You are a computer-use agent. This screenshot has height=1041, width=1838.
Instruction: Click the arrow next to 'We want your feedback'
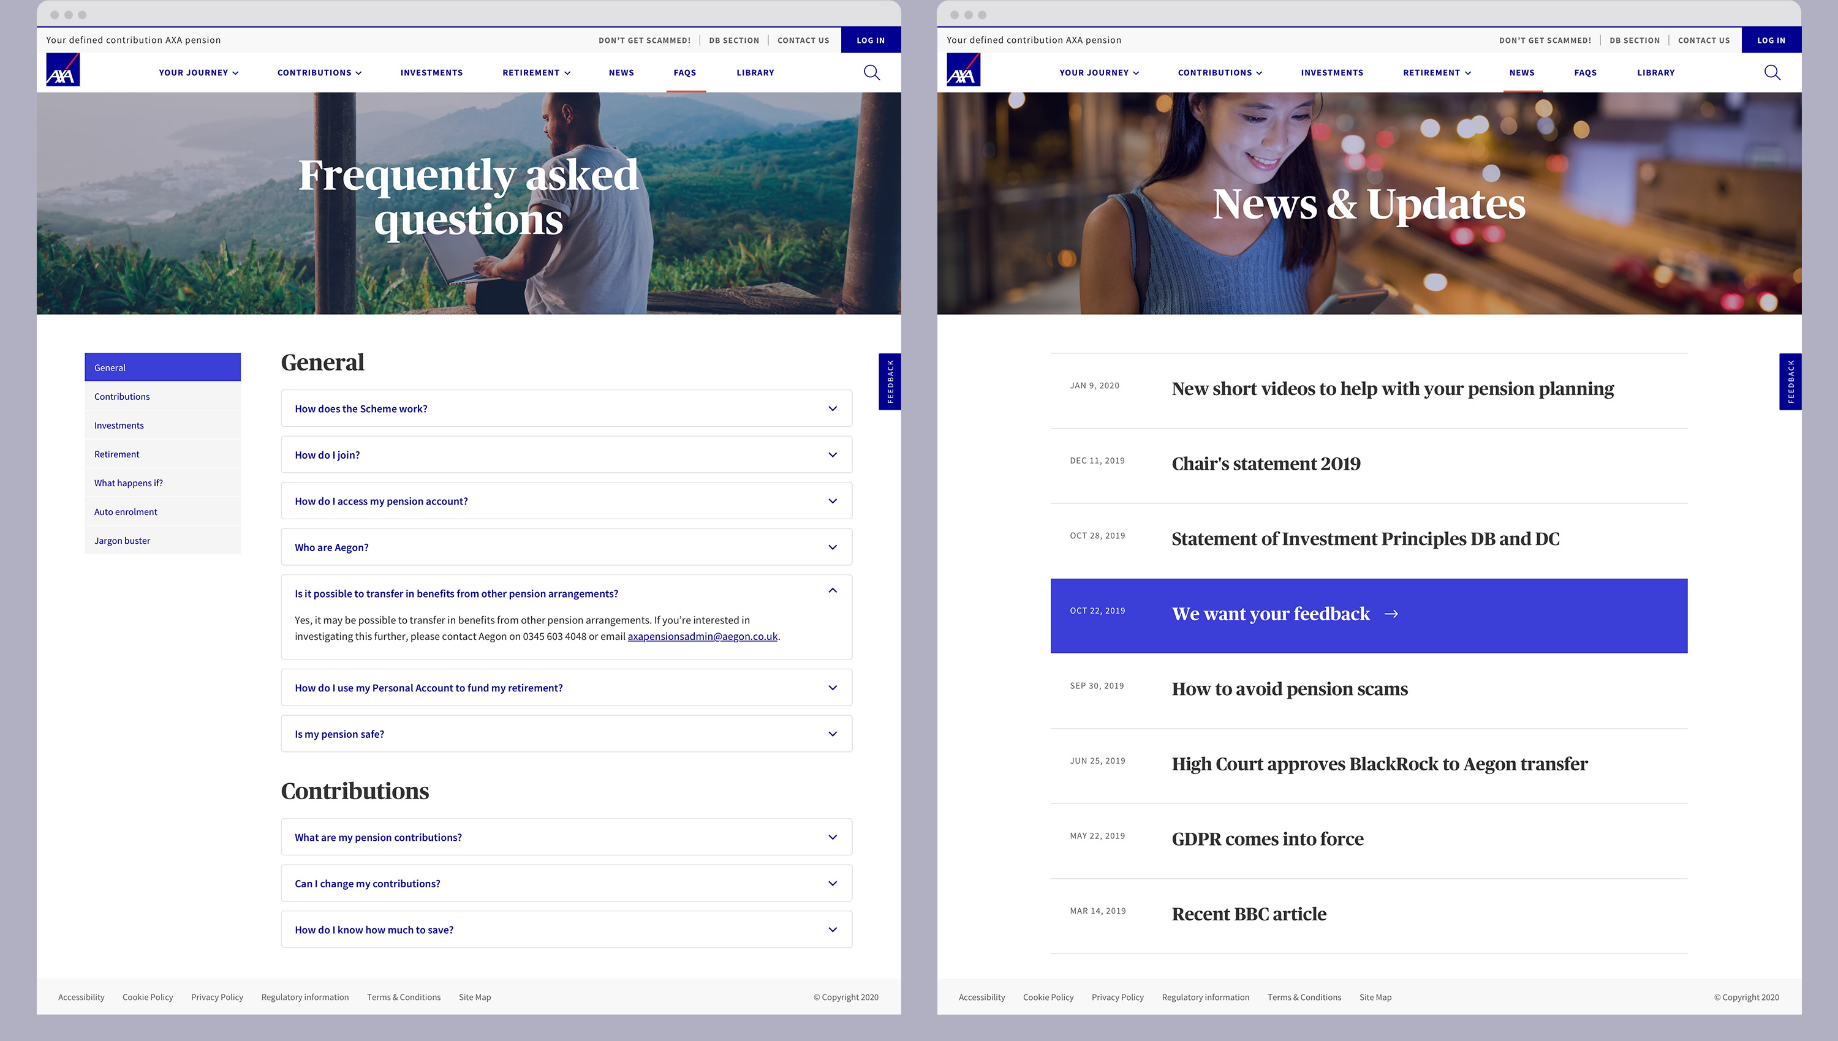click(x=1391, y=614)
